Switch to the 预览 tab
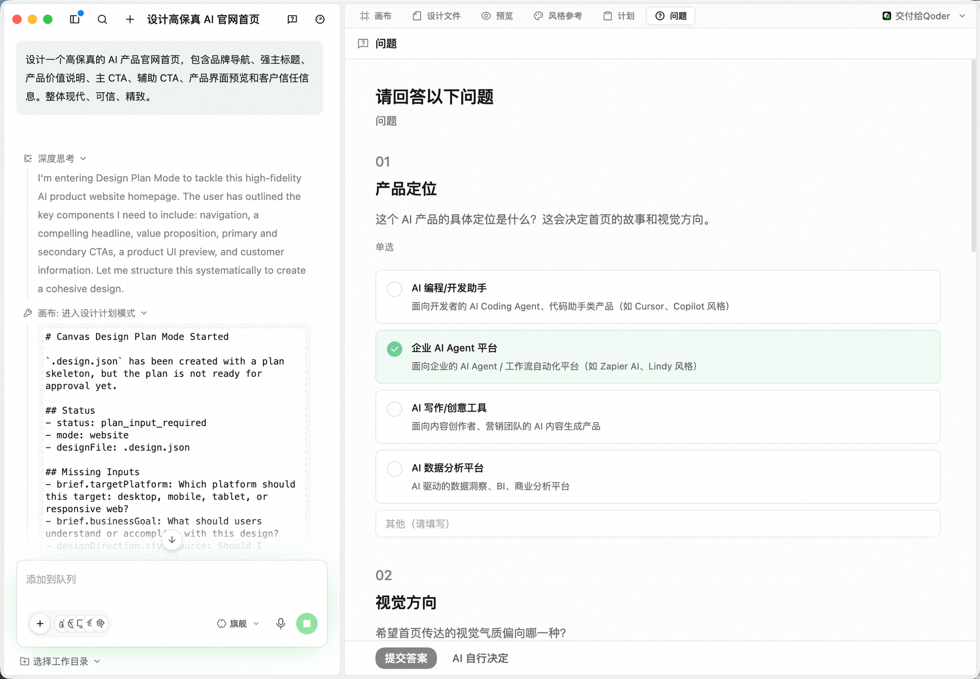The height and width of the screenshot is (679, 980). pos(497,16)
